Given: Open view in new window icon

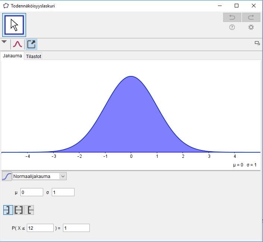Looking at the screenshot, I should click(257, 43).
